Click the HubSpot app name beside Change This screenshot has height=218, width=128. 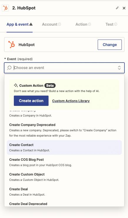tap(26, 45)
